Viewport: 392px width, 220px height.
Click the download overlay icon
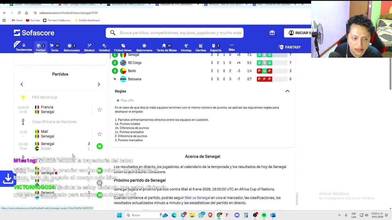8,179
